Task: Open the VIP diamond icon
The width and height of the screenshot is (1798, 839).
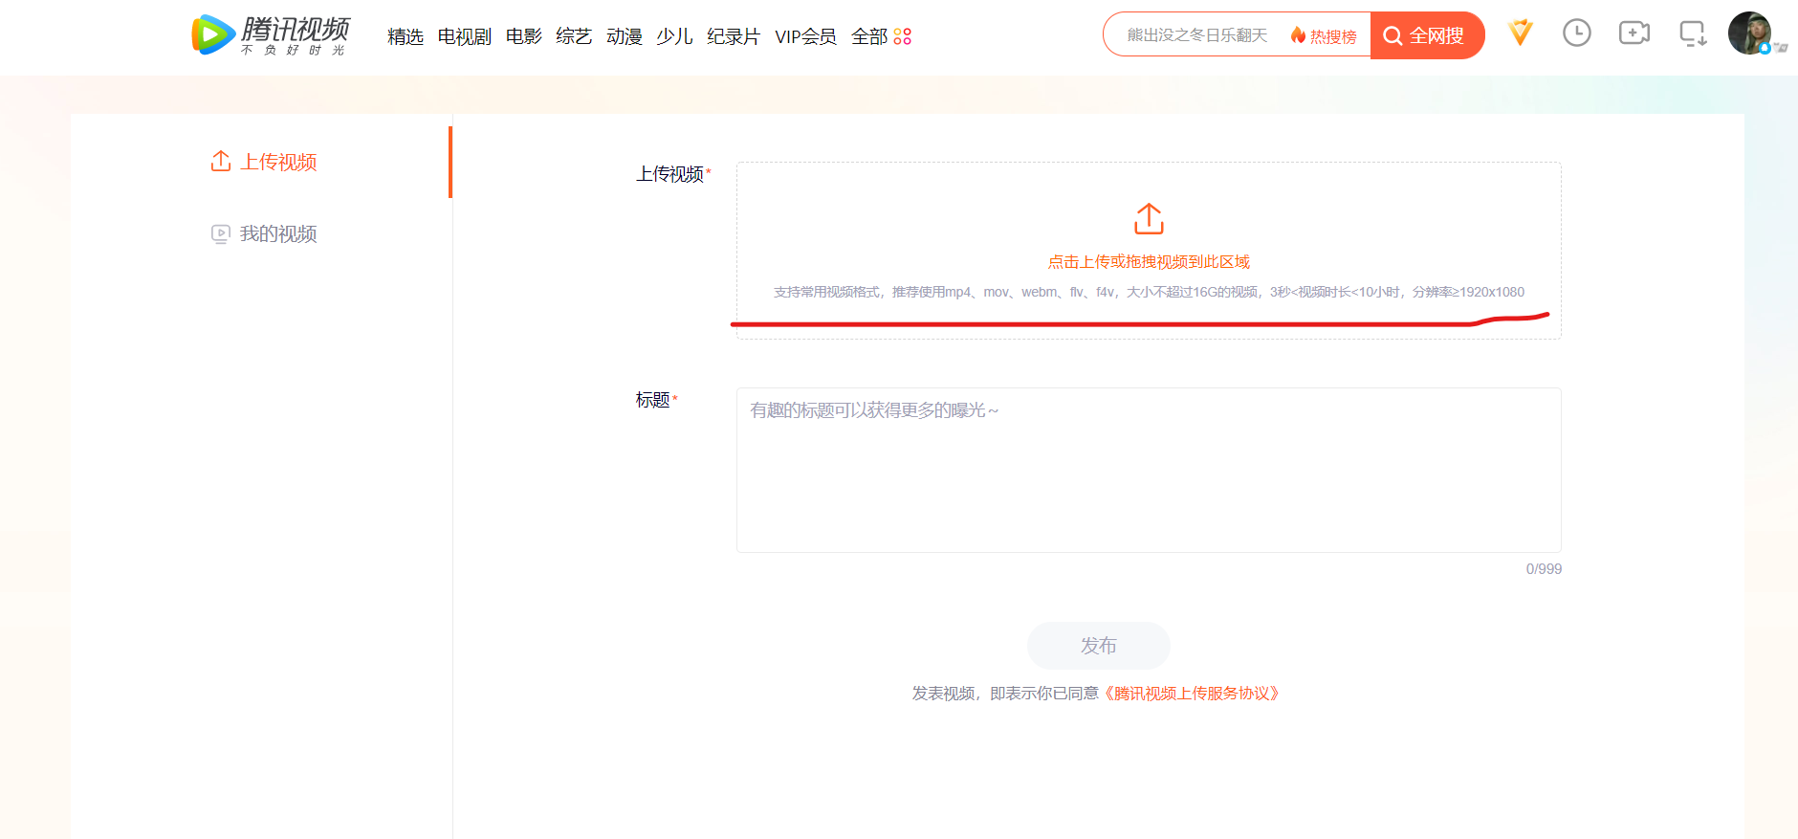Action: pos(1520,33)
